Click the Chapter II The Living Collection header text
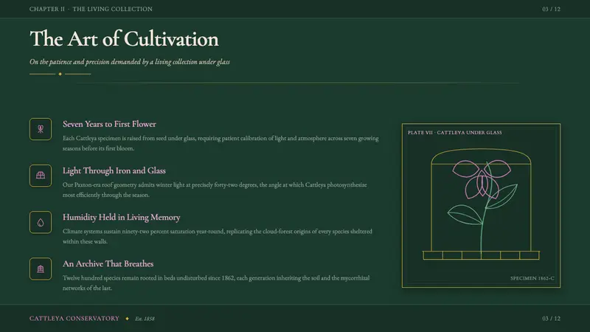The image size is (590, 332). [91, 9]
